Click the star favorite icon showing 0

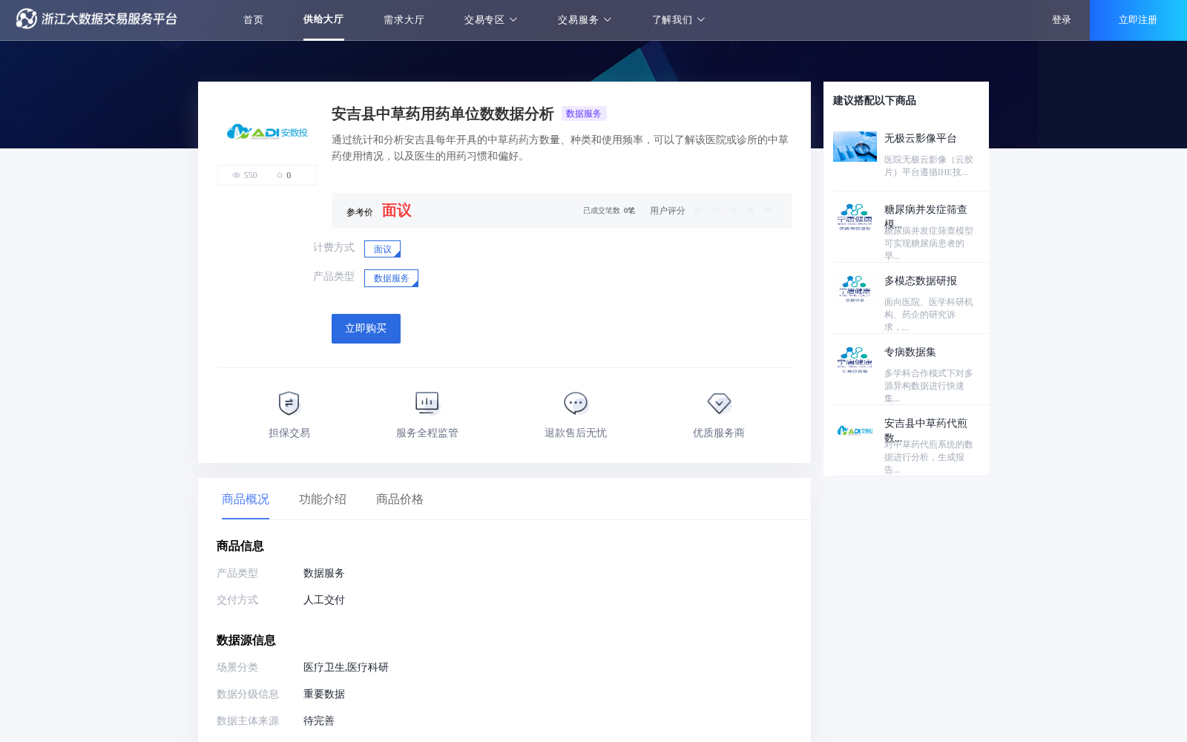[280, 175]
